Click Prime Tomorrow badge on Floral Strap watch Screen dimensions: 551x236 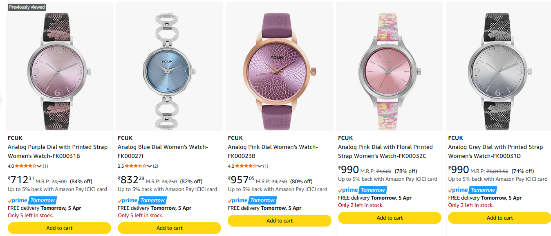[x=362, y=190]
